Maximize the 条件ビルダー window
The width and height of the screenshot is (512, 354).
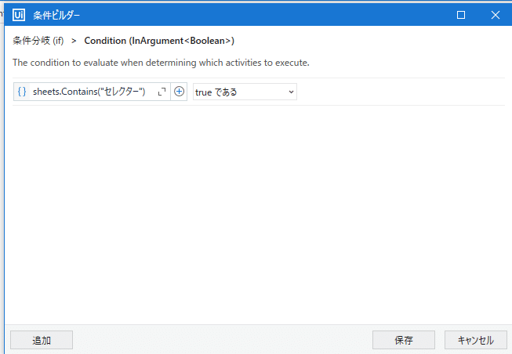pyautogui.click(x=461, y=15)
